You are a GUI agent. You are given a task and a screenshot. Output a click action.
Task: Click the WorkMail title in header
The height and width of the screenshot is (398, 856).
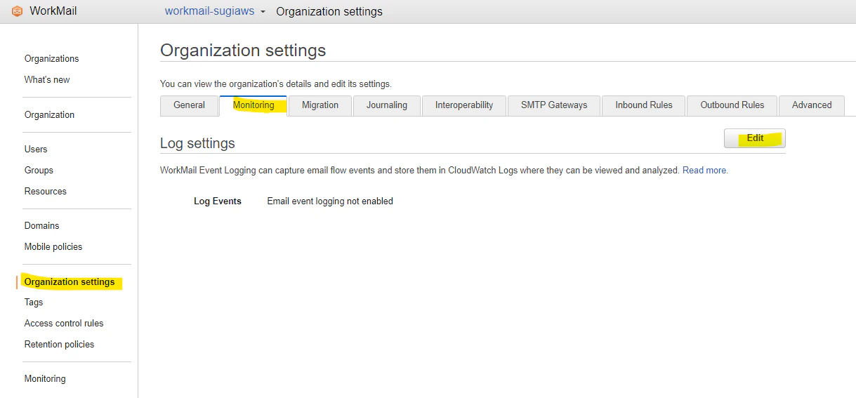(x=53, y=11)
